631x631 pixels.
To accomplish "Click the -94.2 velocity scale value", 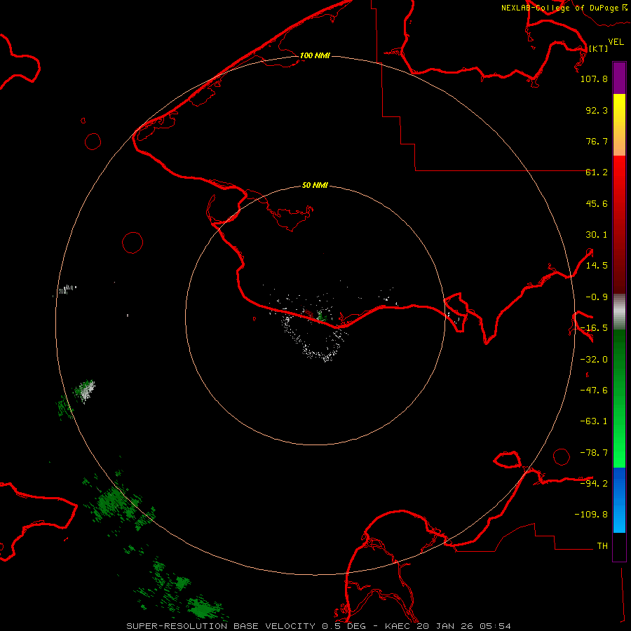I will [594, 483].
